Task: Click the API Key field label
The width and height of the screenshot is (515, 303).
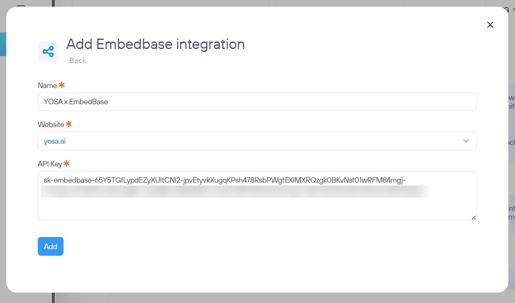Action: 50,164
